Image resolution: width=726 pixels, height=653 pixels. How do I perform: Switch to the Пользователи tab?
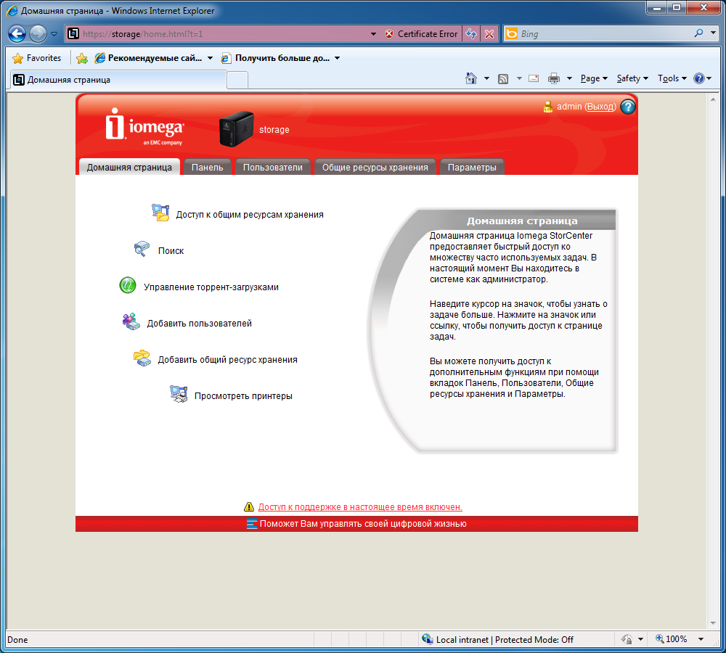point(273,168)
